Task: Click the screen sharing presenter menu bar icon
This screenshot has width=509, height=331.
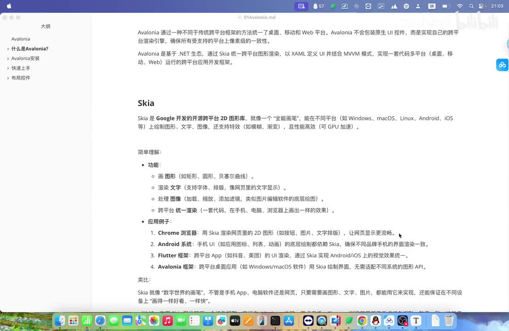Action: pos(301,6)
